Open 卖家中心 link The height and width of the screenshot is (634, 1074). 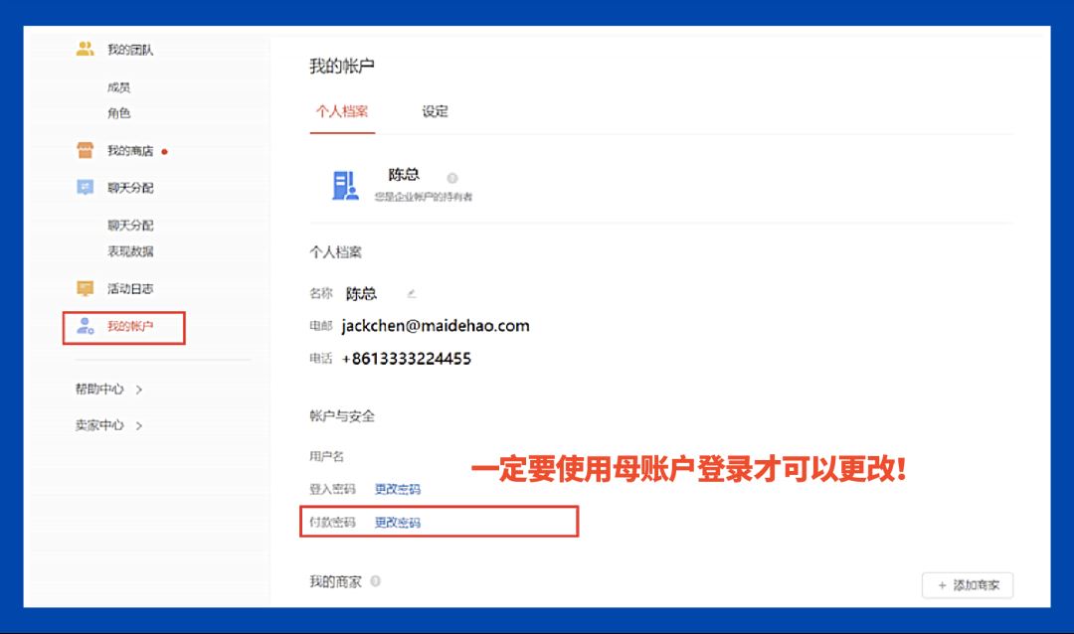(99, 425)
